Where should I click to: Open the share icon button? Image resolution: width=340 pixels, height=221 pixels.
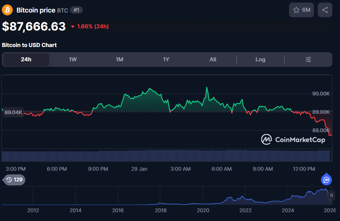click(x=325, y=10)
